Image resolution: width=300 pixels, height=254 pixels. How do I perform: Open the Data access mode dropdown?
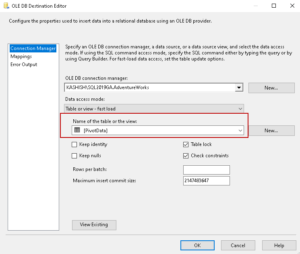coord(240,109)
